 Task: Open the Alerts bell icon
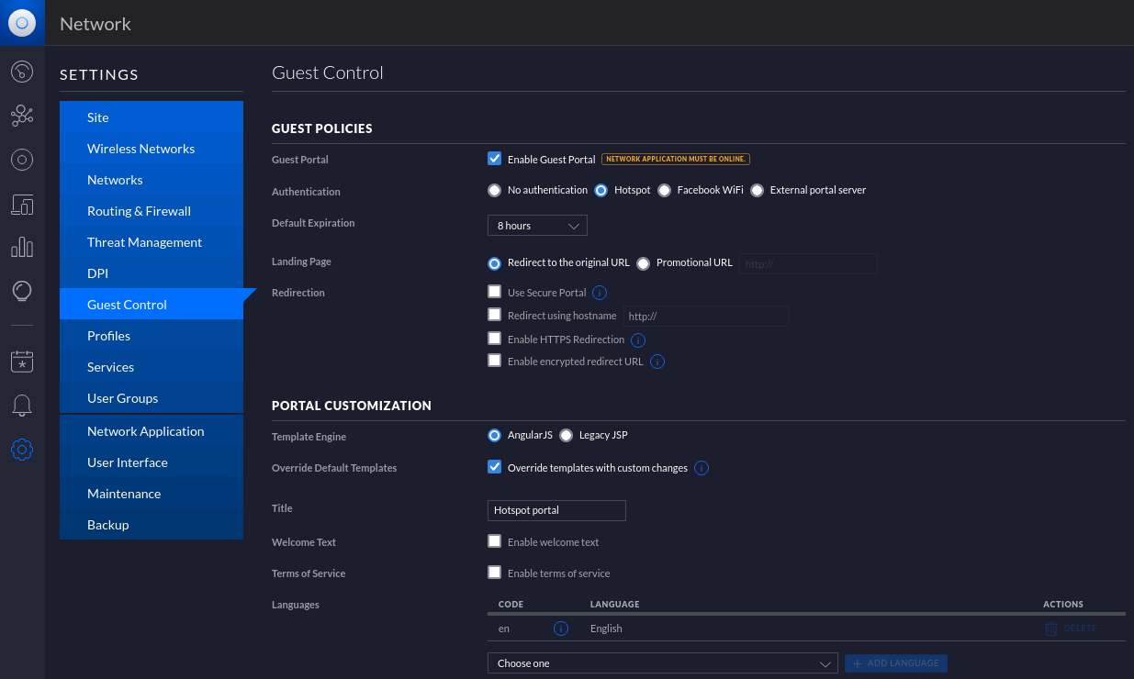pos(22,406)
